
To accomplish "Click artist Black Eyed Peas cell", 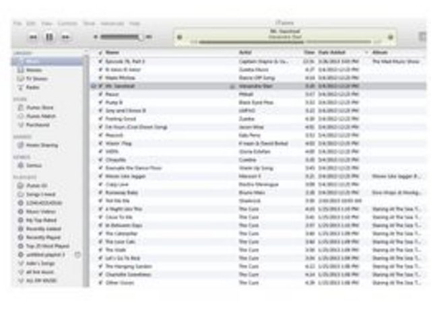I will point(256,102).
